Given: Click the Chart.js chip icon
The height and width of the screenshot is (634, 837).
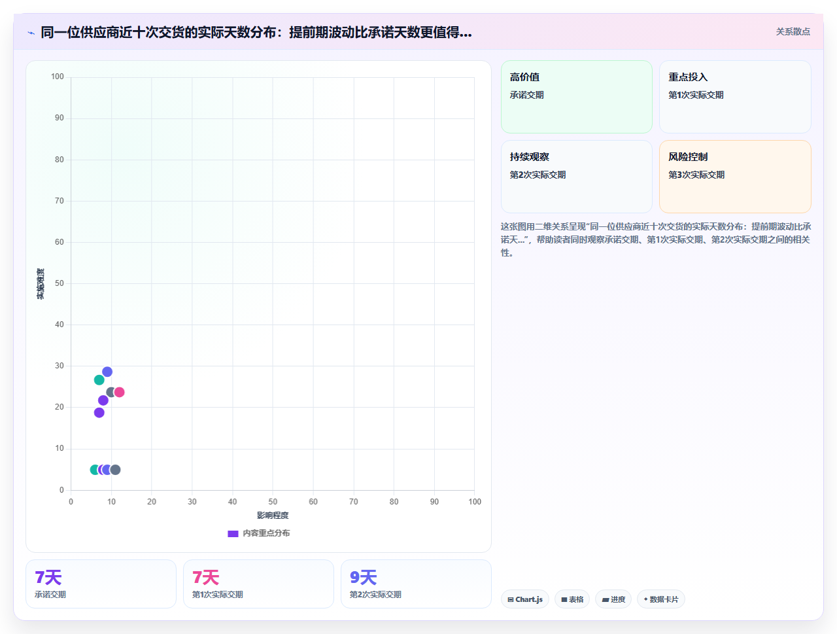Looking at the screenshot, I should coord(511,599).
